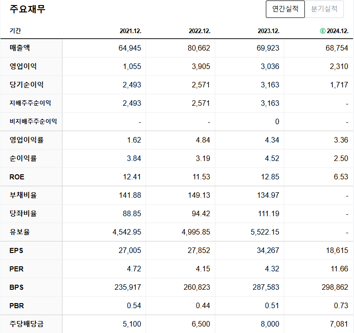Switch to the 연간실적 tab

tap(285, 9)
